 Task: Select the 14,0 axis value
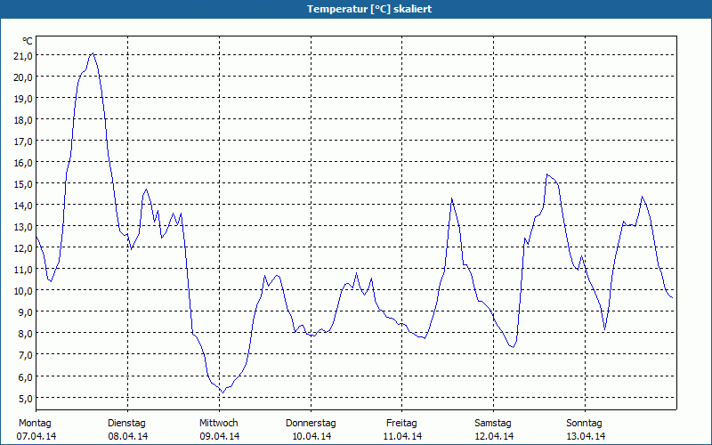point(23,206)
